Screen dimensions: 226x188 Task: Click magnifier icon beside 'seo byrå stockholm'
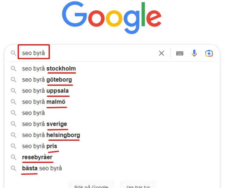[13, 69]
